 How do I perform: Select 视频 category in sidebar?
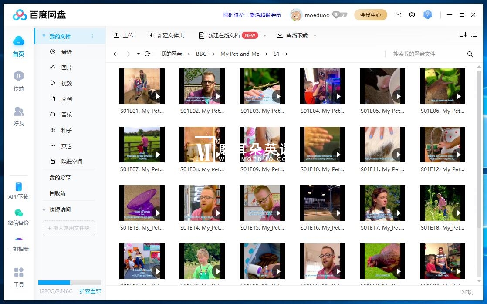(x=66, y=83)
